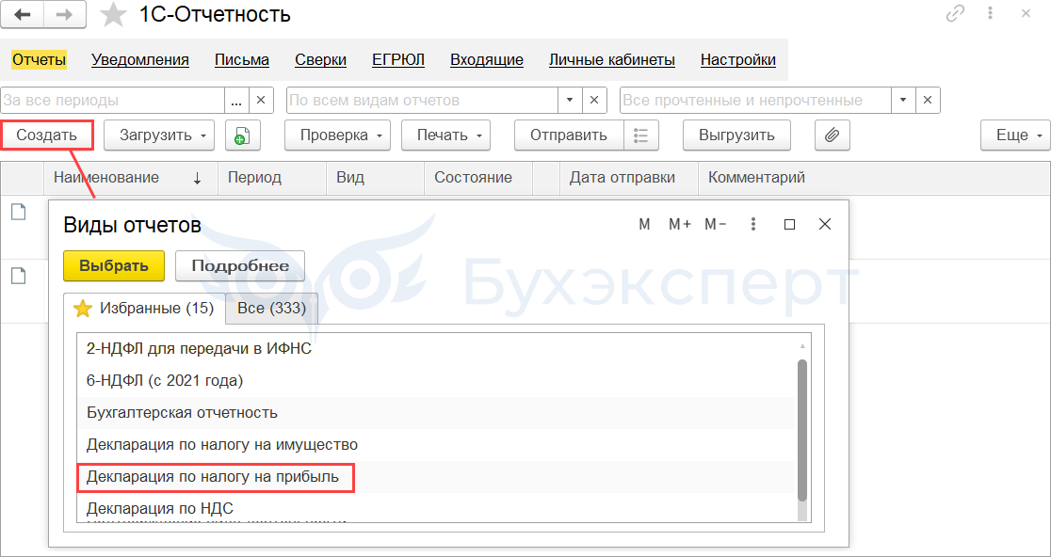Click the Подробнее button

240,265
